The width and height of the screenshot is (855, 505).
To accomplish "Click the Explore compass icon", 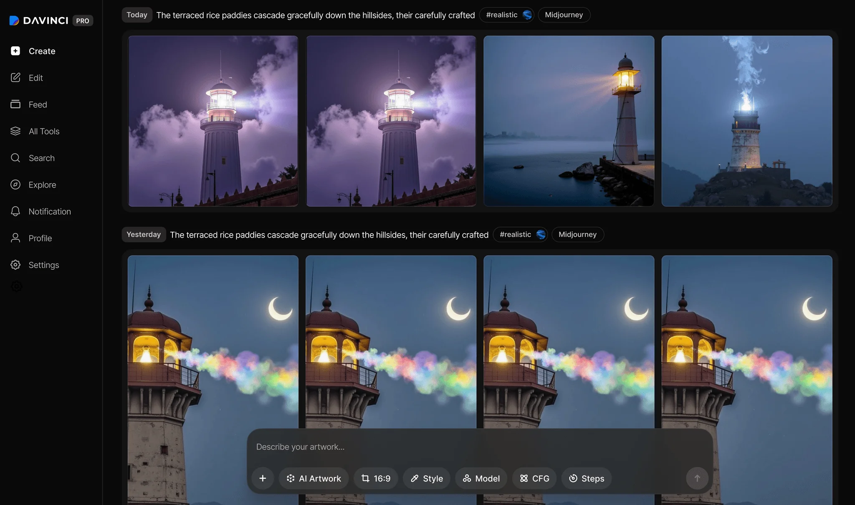I will 15,185.
